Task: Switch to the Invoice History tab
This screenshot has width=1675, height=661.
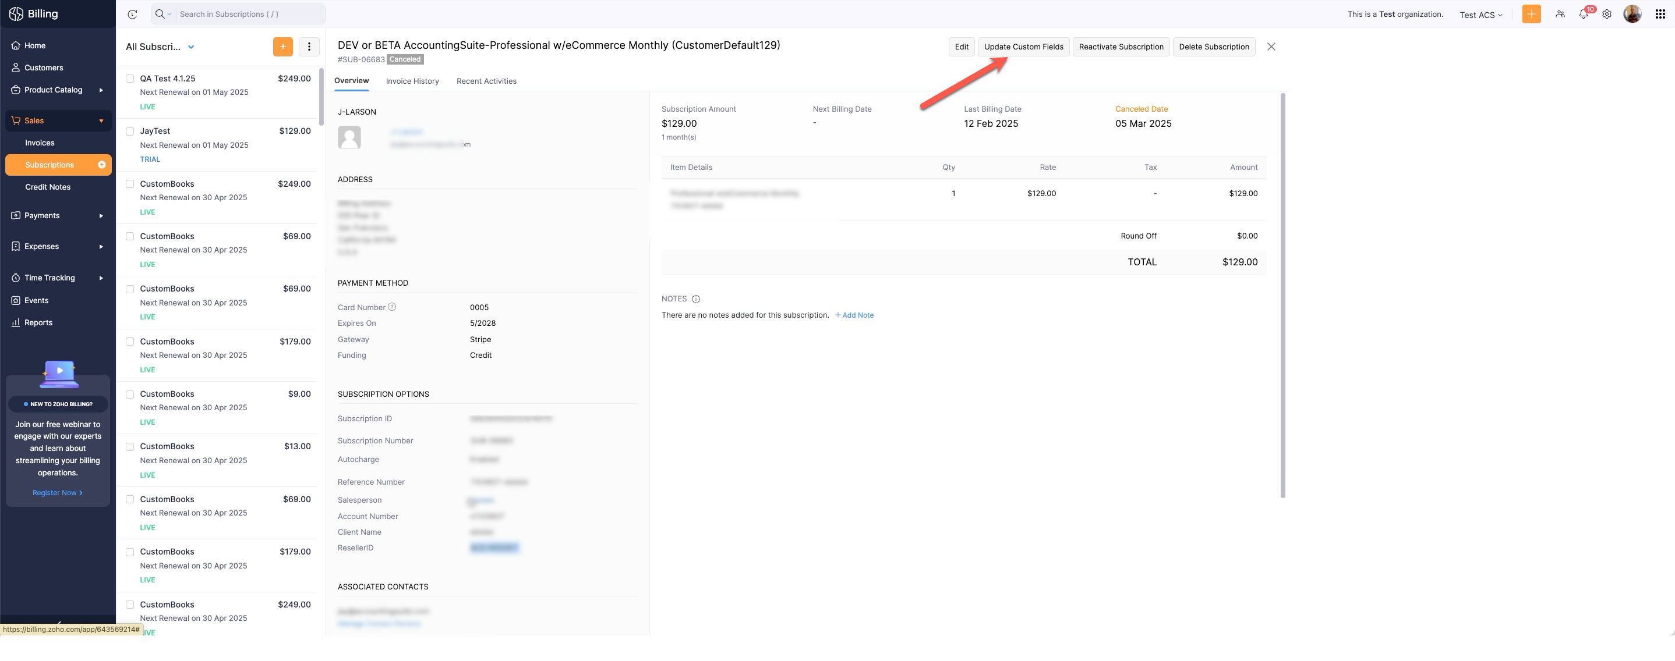Action: [x=412, y=81]
